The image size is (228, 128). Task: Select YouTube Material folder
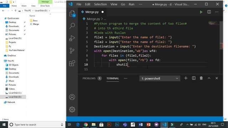(x=16, y=50)
